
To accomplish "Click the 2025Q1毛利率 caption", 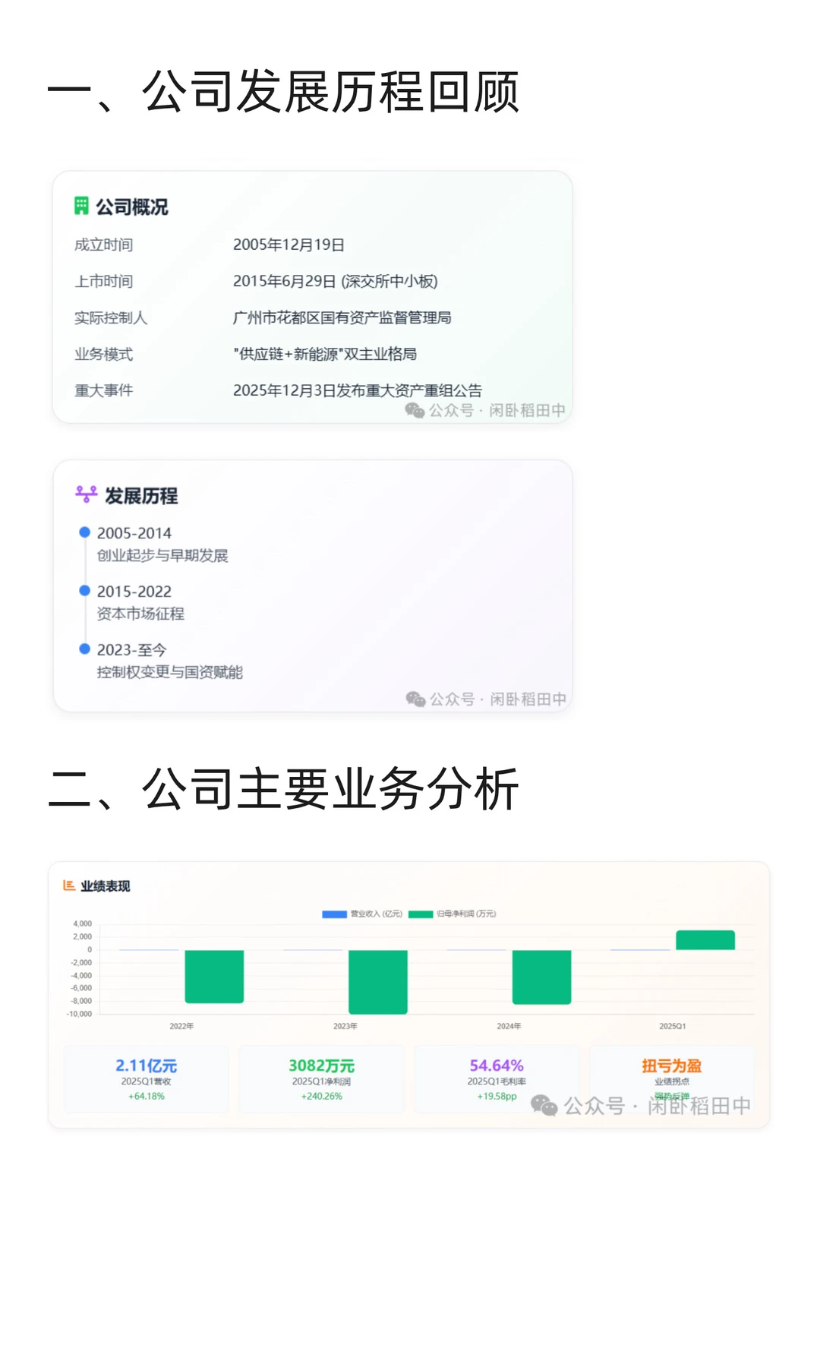I will [x=497, y=1081].
